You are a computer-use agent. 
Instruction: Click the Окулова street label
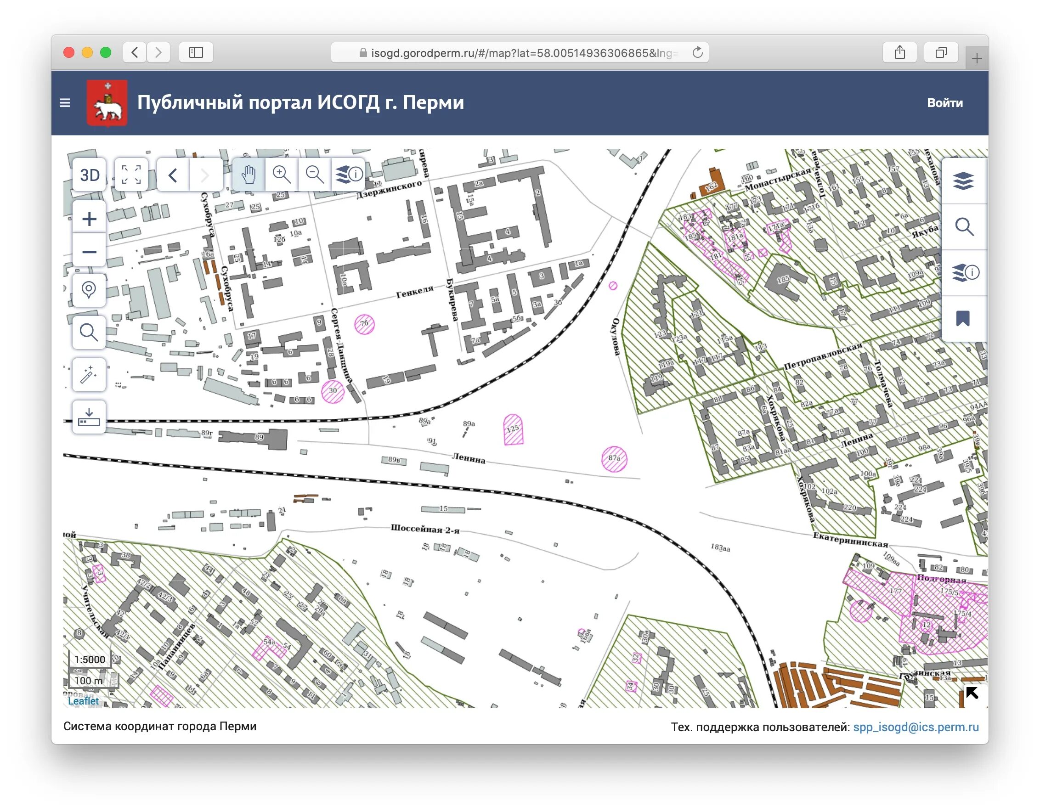615,337
